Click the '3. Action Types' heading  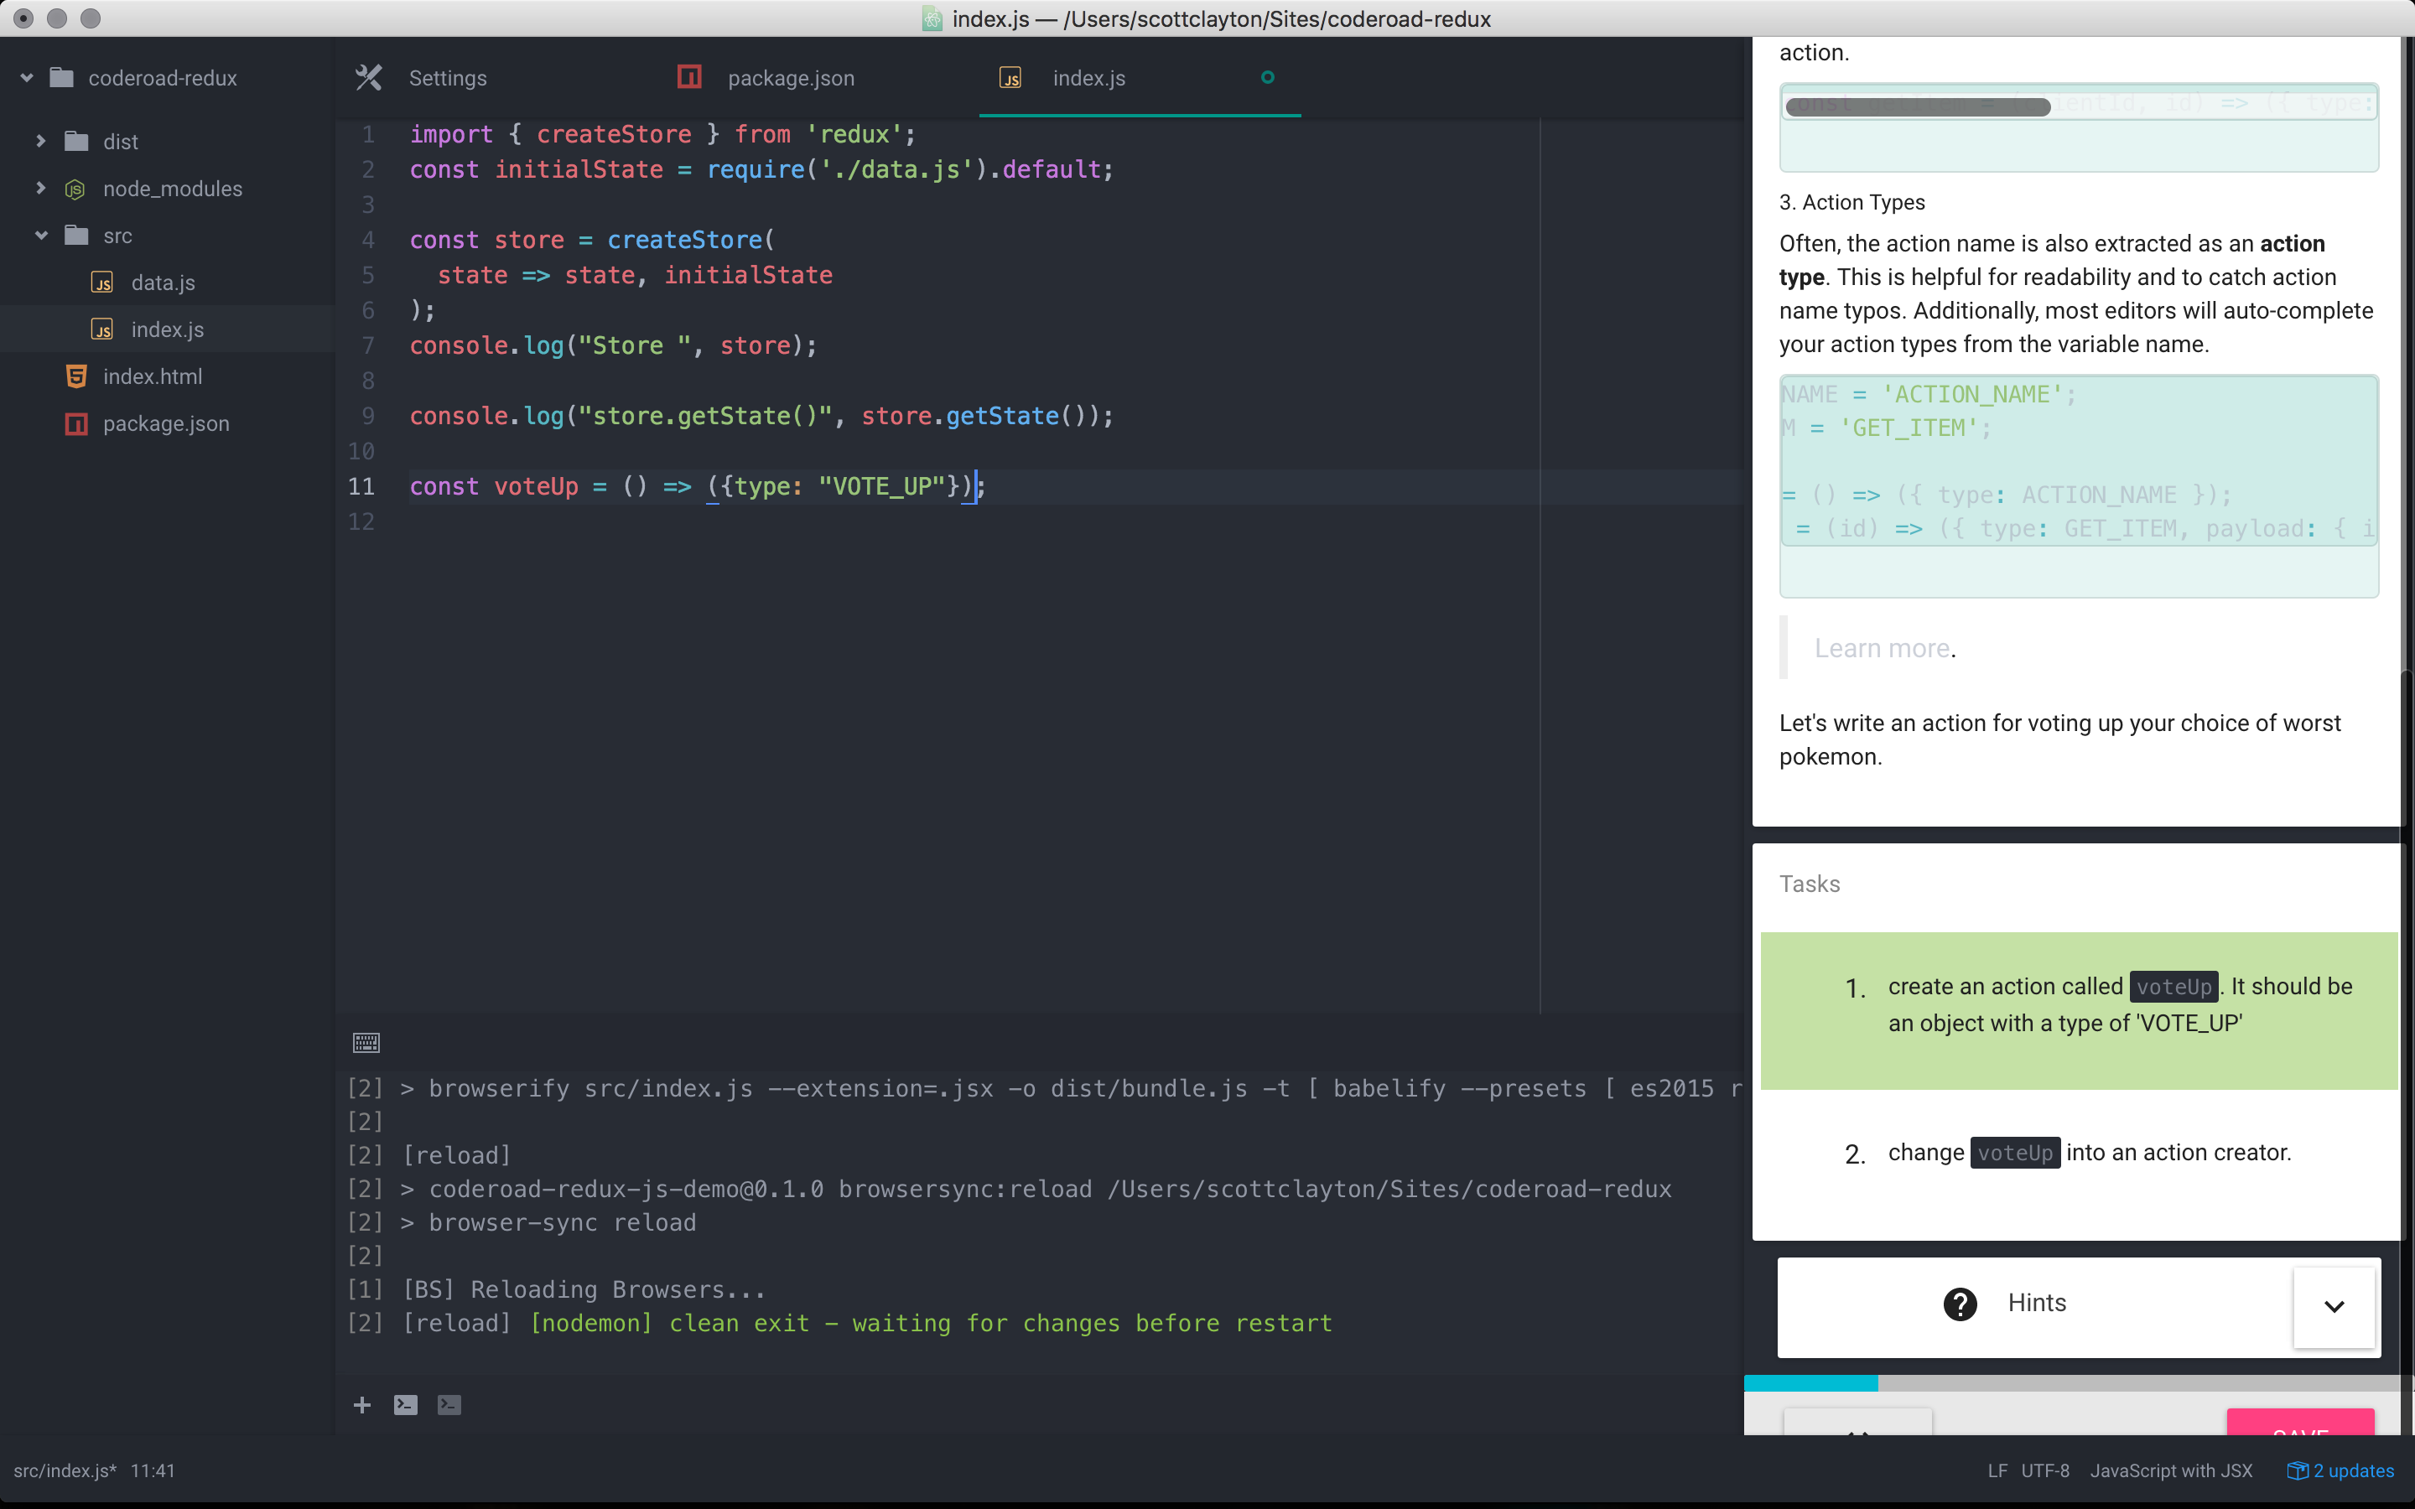(x=1851, y=201)
